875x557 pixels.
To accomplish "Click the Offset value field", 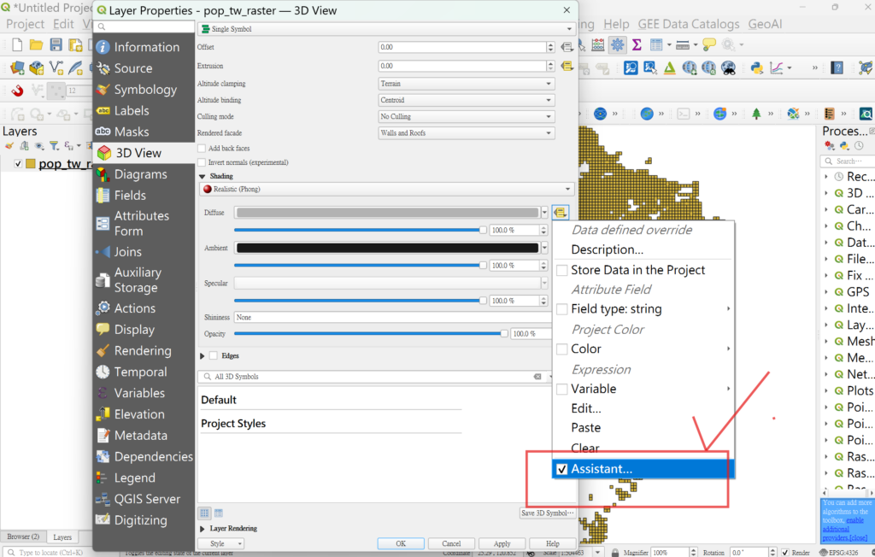I will tap(462, 47).
